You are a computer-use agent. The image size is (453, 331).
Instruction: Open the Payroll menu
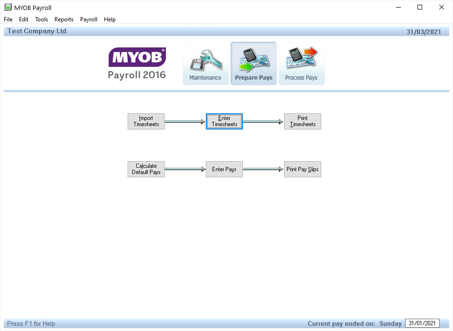click(x=89, y=19)
